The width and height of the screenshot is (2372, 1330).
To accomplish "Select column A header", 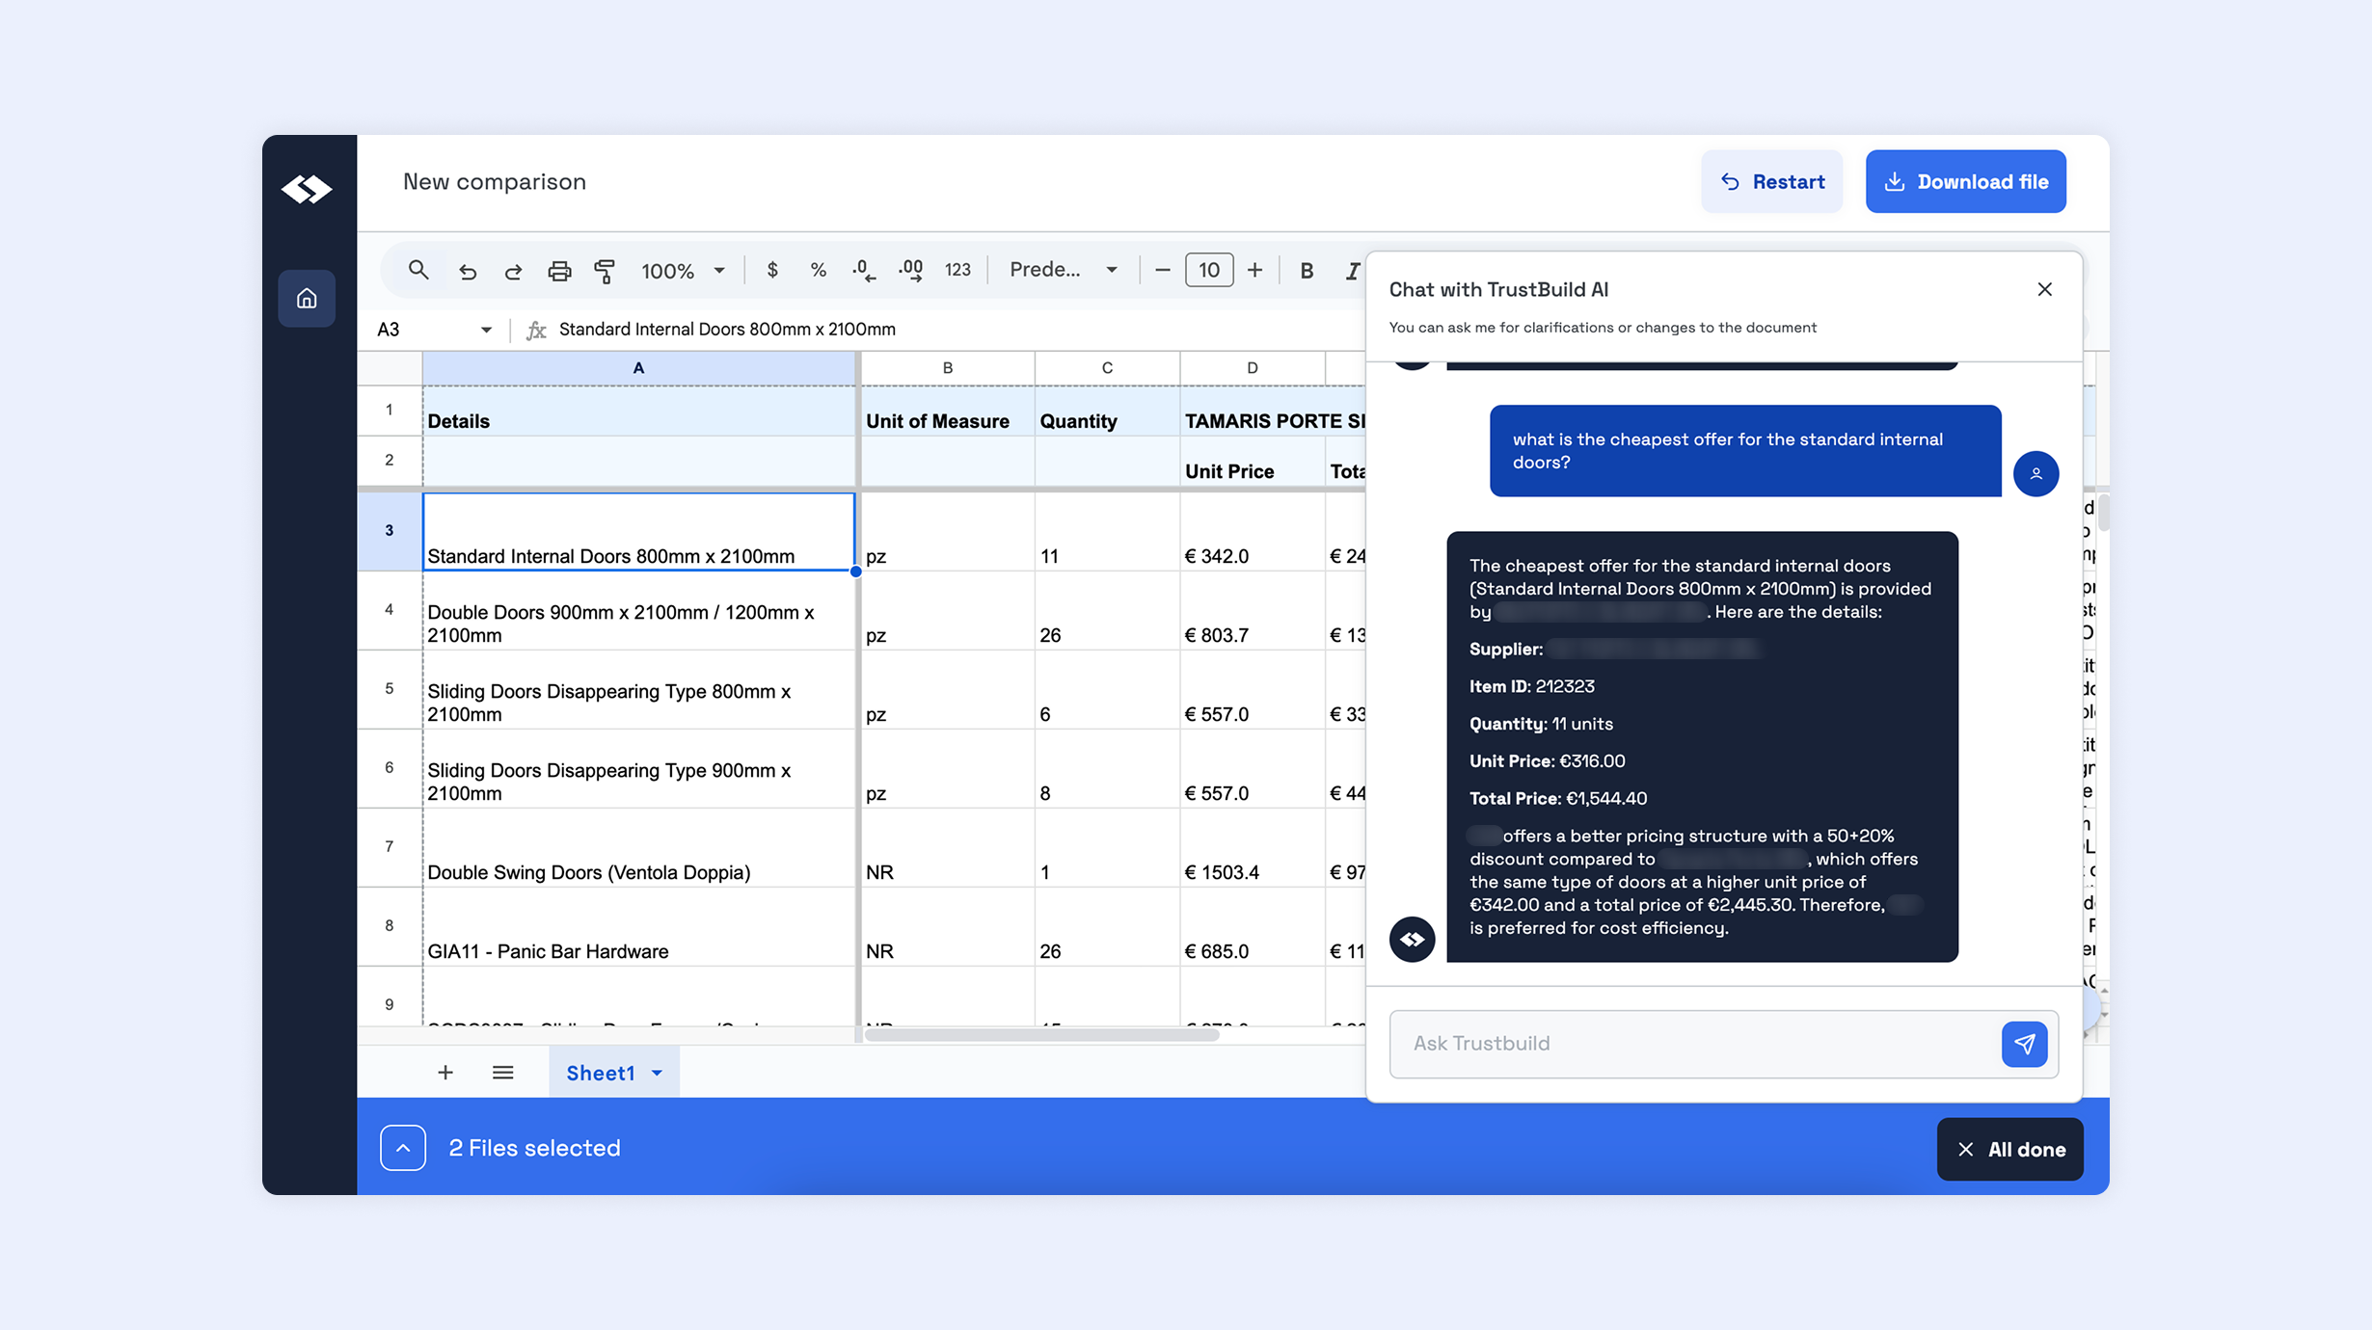I will 638,368.
